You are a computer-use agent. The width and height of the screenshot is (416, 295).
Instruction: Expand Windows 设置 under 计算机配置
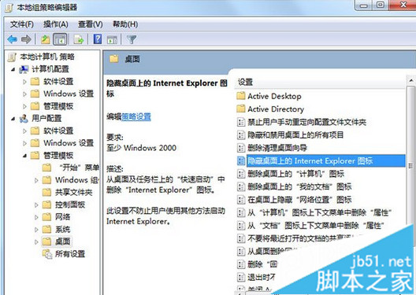(x=24, y=94)
